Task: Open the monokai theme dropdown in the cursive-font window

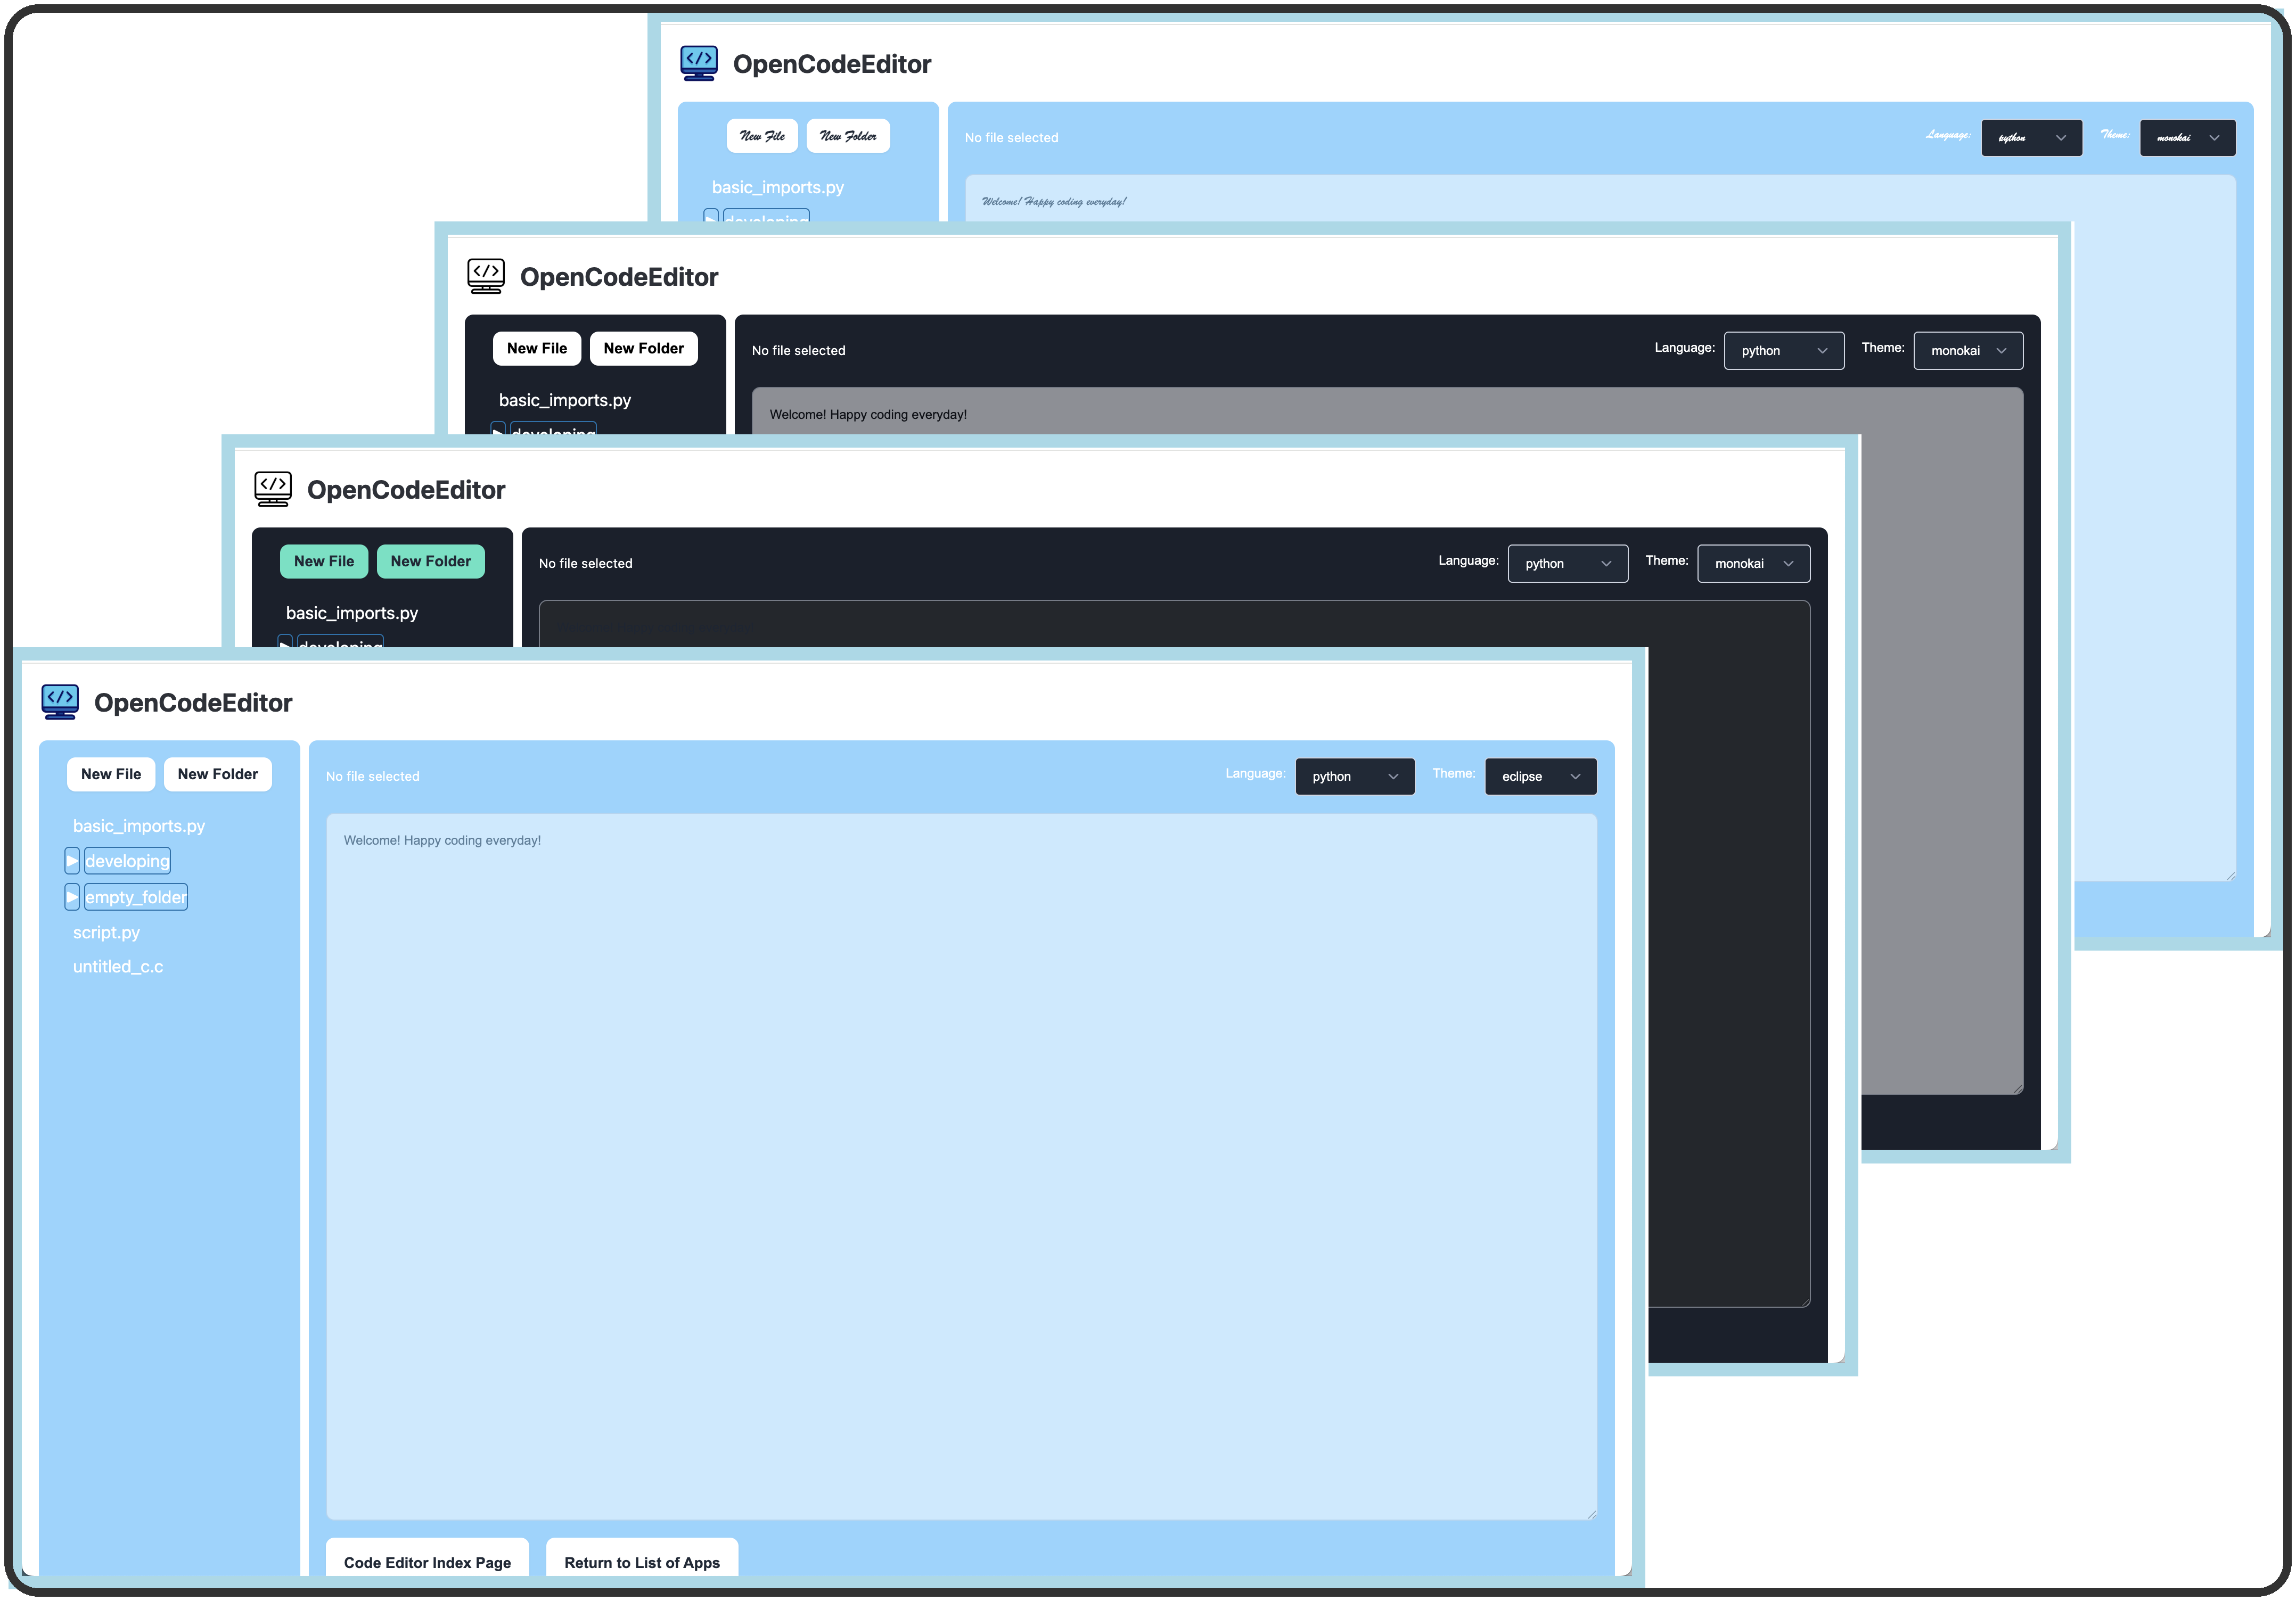Action: pos(2187,138)
